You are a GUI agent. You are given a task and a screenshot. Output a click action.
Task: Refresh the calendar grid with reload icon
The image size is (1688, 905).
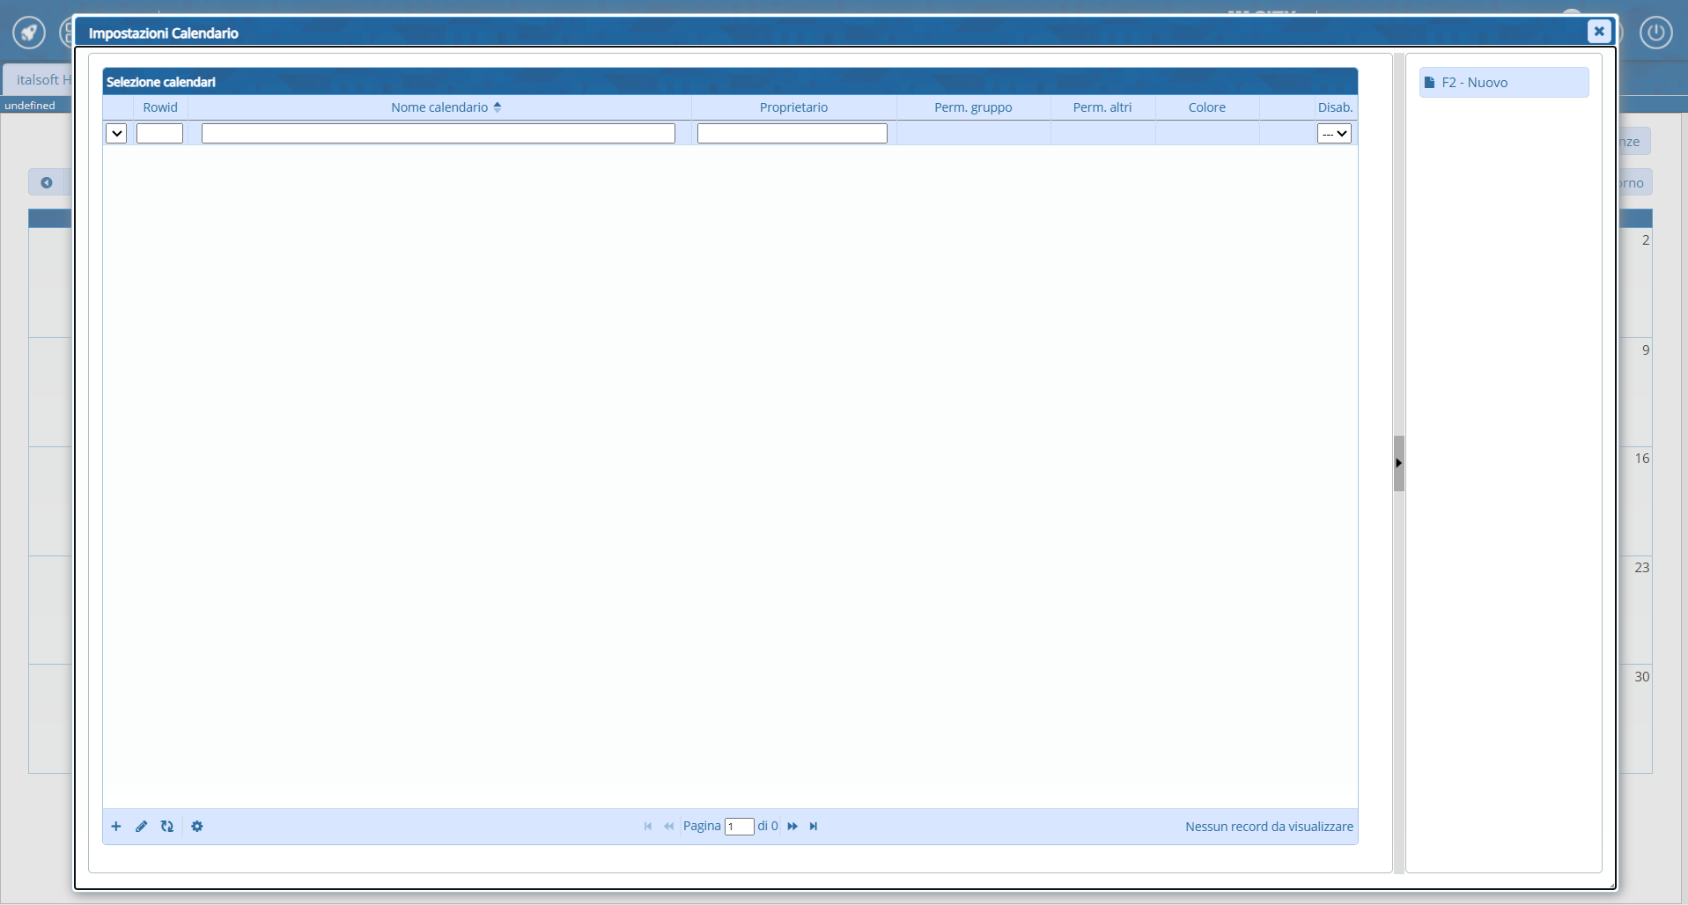click(x=167, y=827)
